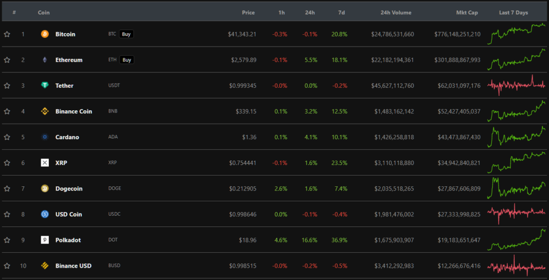Click the Dogecoin logo icon

point(44,188)
